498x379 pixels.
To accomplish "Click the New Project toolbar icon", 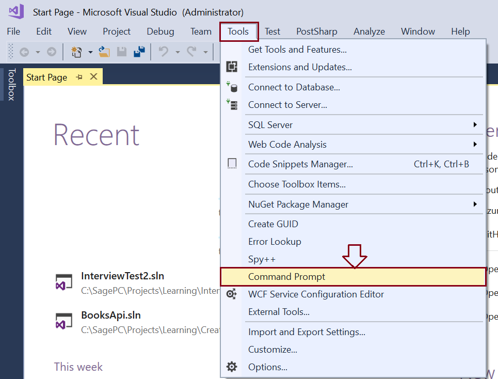I will pyautogui.click(x=76, y=52).
